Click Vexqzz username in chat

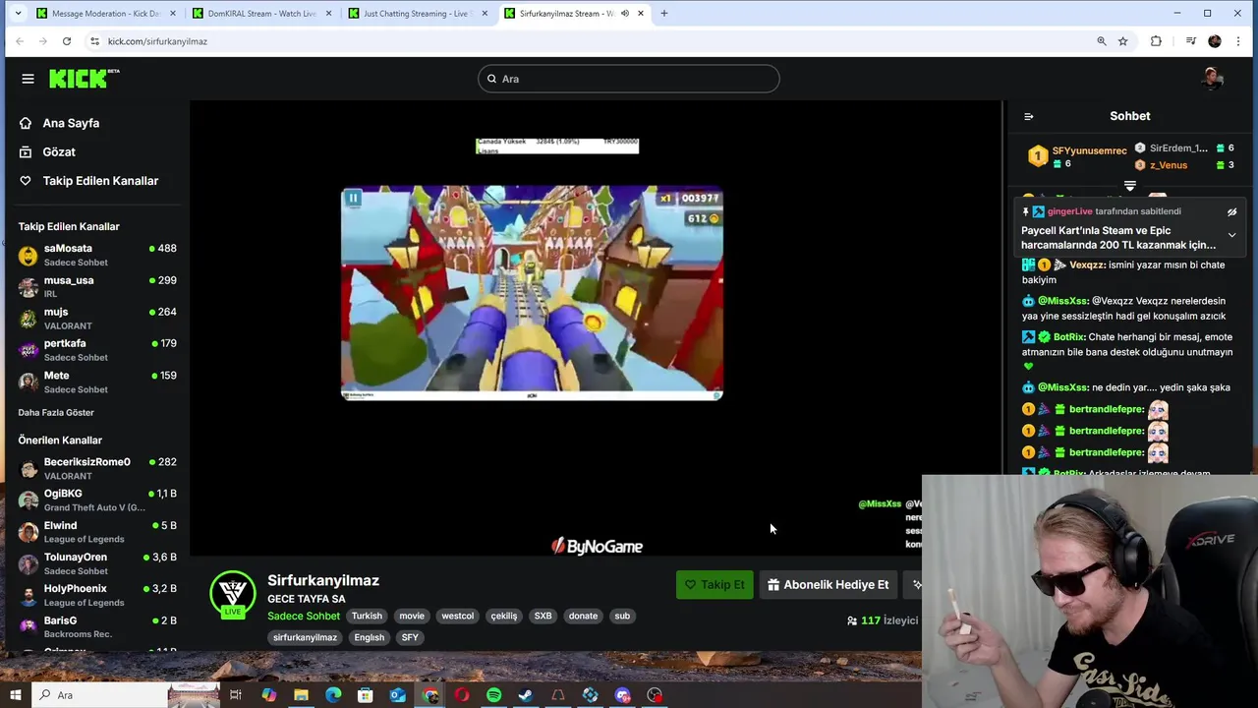point(1087,265)
